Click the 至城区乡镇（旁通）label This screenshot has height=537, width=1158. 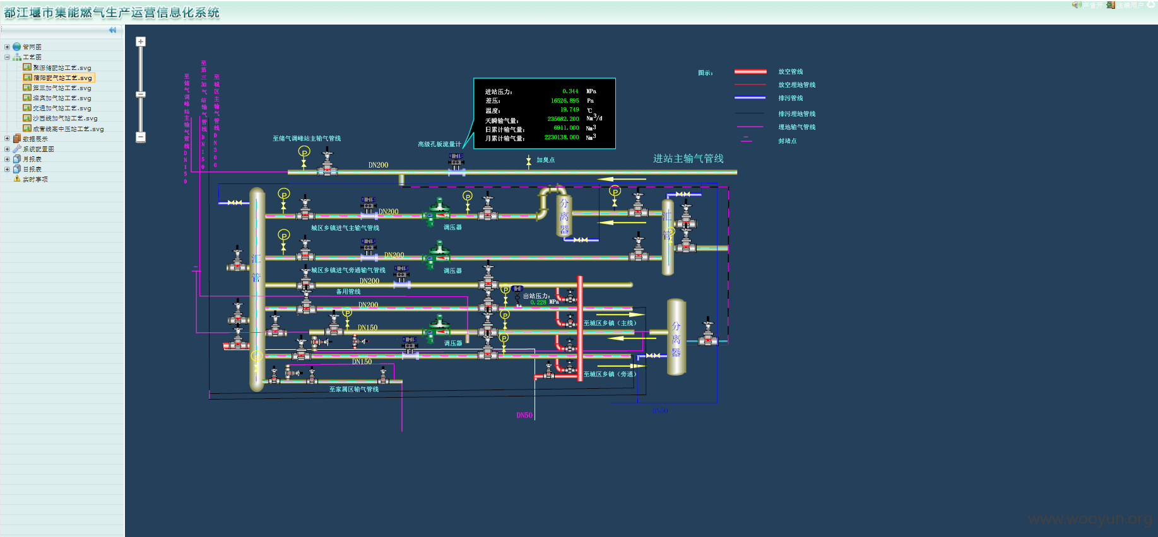coord(610,374)
